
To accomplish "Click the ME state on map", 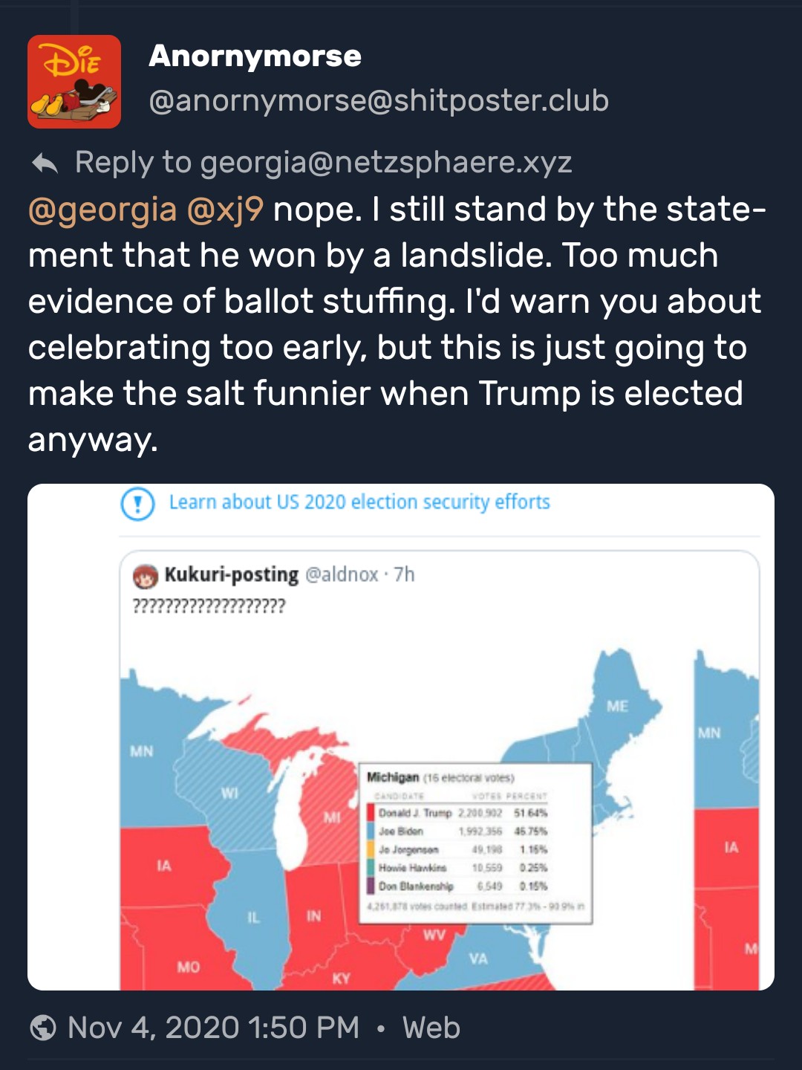I will coord(617,706).
